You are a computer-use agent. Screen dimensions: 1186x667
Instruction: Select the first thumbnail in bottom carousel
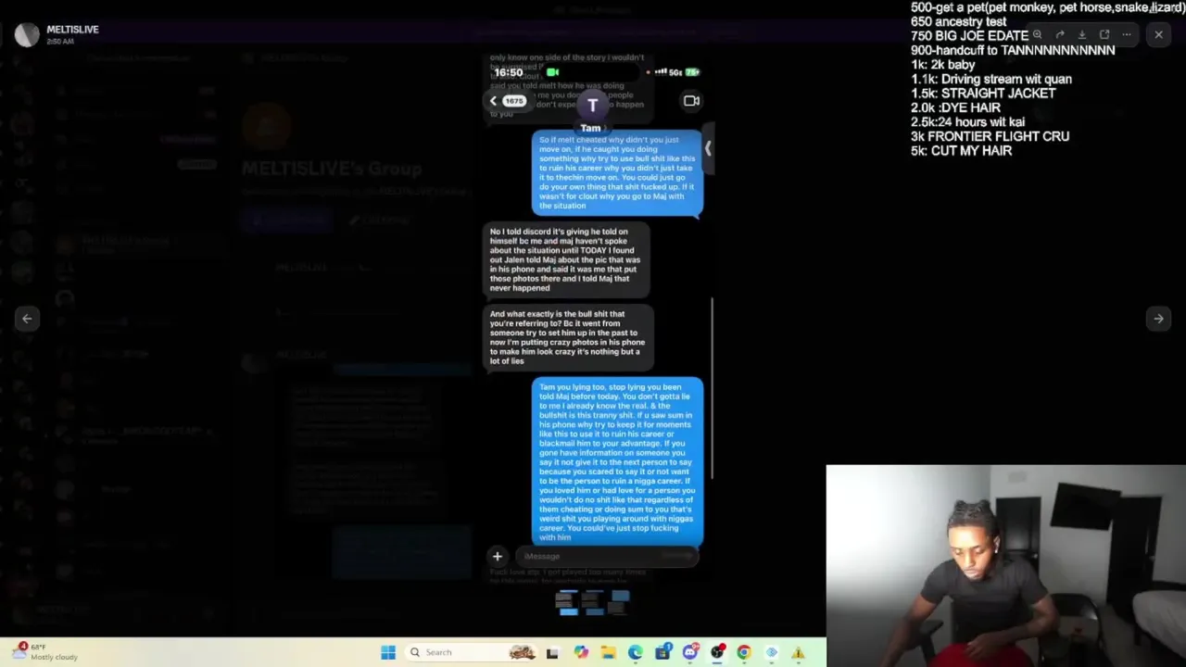coord(568,602)
